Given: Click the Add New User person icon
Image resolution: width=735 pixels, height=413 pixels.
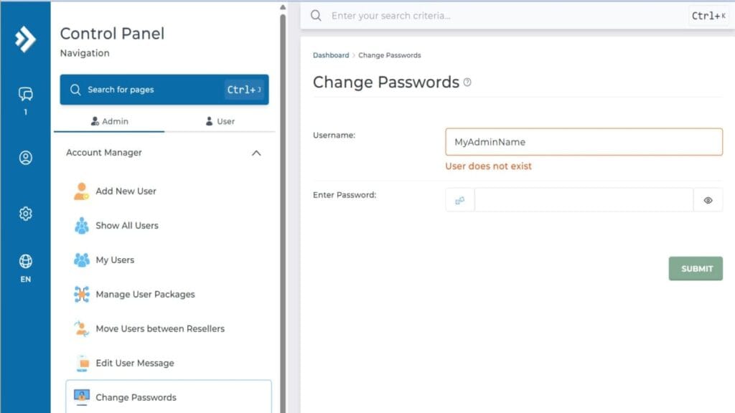Looking at the screenshot, I should [80, 191].
